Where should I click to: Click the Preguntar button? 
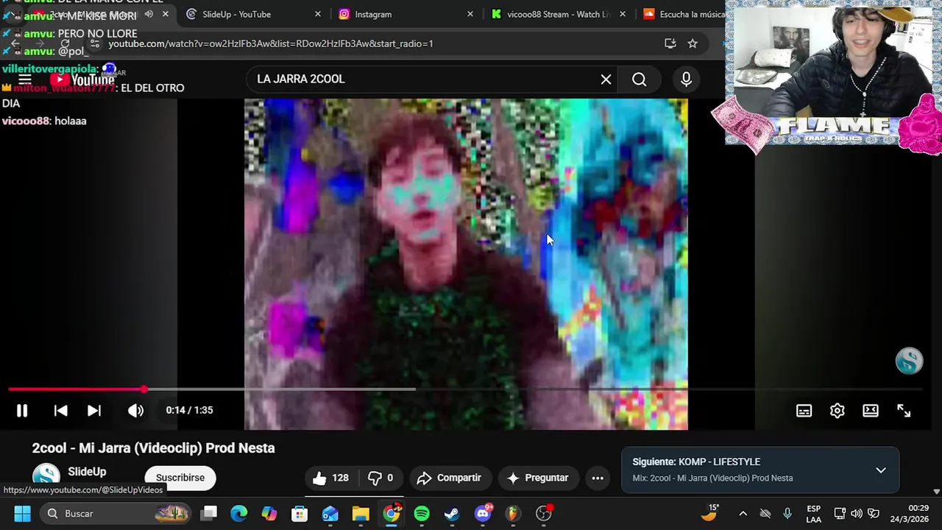pos(538,478)
